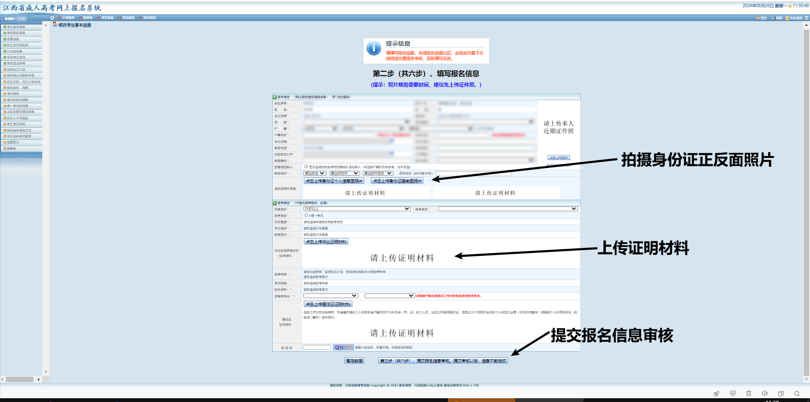Click 安全退出 logout icon in top bar
Screen dimensions: 810x402
pyautogui.click(x=794, y=18)
